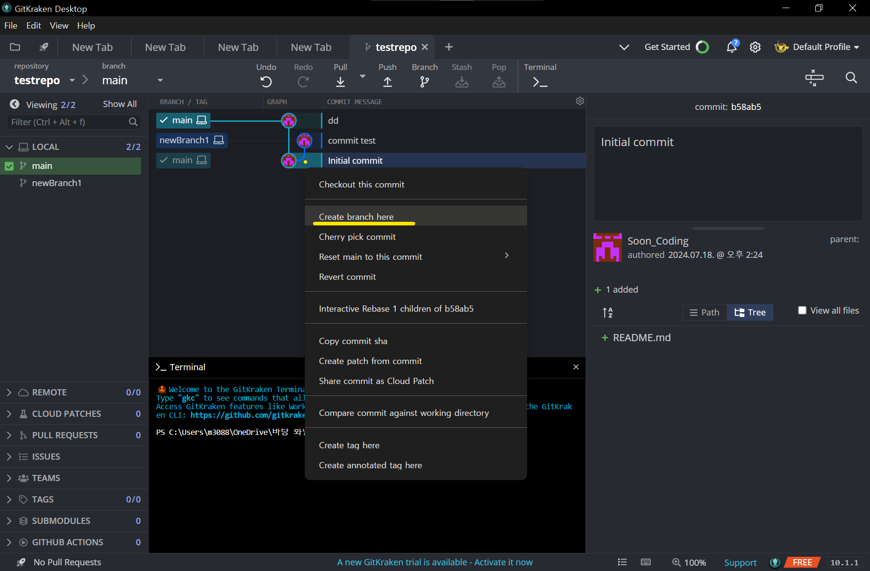
Task: Open graph column settings gear
Action: point(580,101)
